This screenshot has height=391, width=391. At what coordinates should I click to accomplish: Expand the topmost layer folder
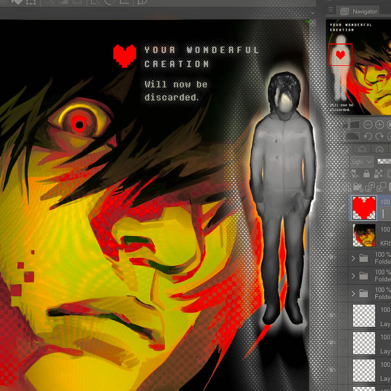click(x=353, y=258)
